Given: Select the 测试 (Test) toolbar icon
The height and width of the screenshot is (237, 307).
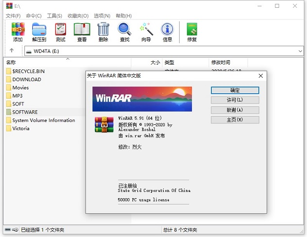Looking at the screenshot, I should (x=60, y=31).
